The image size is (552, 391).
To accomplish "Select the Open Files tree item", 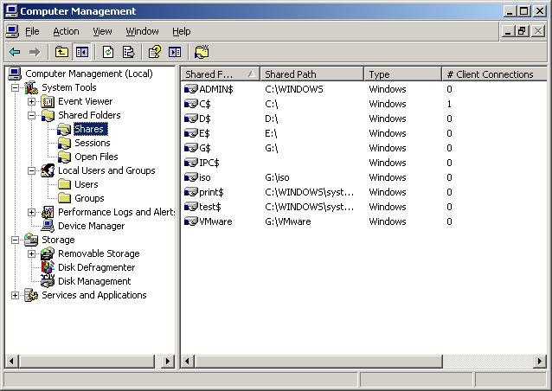I will click(x=96, y=157).
